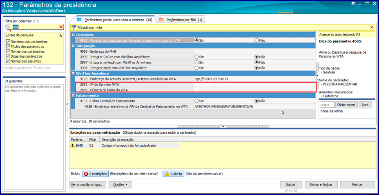This screenshot has height=195, width=379.
Task: Click the rotina input field
Action: [327, 105]
